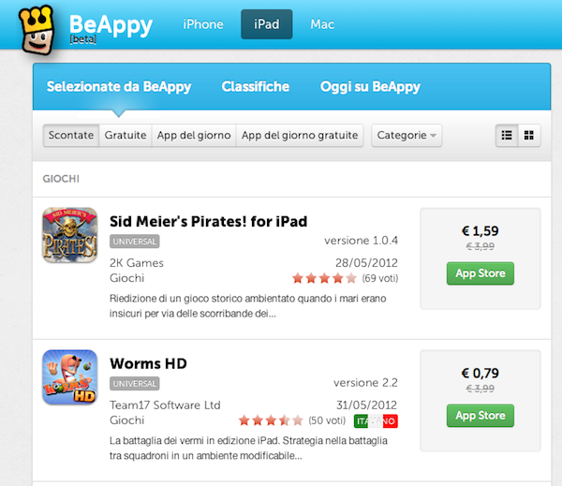Open the Classifiche section
The width and height of the screenshot is (562, 486).
click(x=256, y=86)
